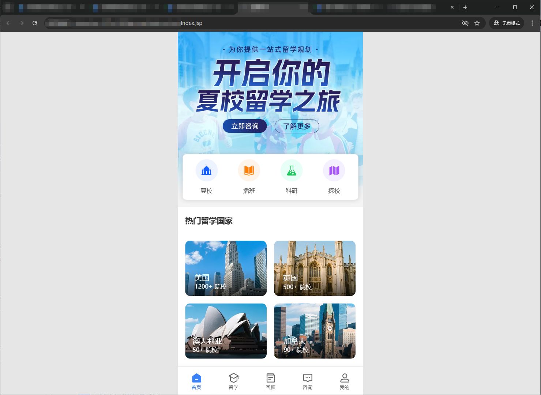Open the 我的 profile tab
541x395 pixels.
click(344, 381)
